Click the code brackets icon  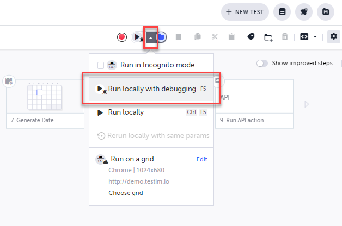coord(304,37)
